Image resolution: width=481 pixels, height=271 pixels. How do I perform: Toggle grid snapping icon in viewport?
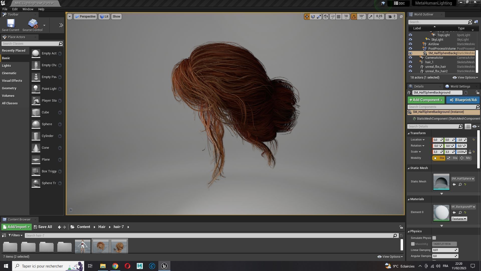(338, 17)
